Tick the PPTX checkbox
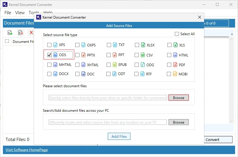The image size is (238, 157). 77,55
